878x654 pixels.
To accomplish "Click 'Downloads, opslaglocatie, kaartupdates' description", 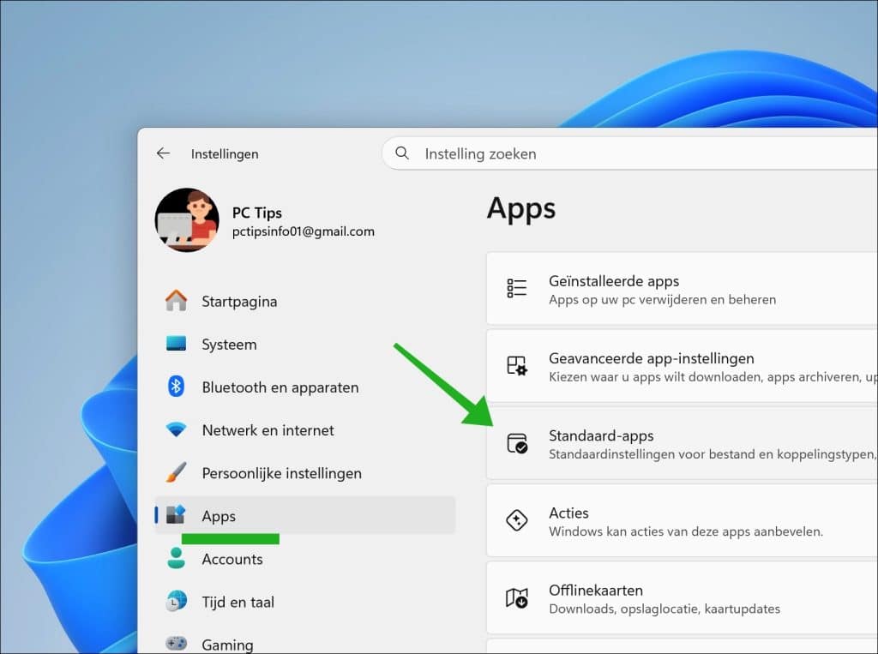I will (x=665, y=609).
